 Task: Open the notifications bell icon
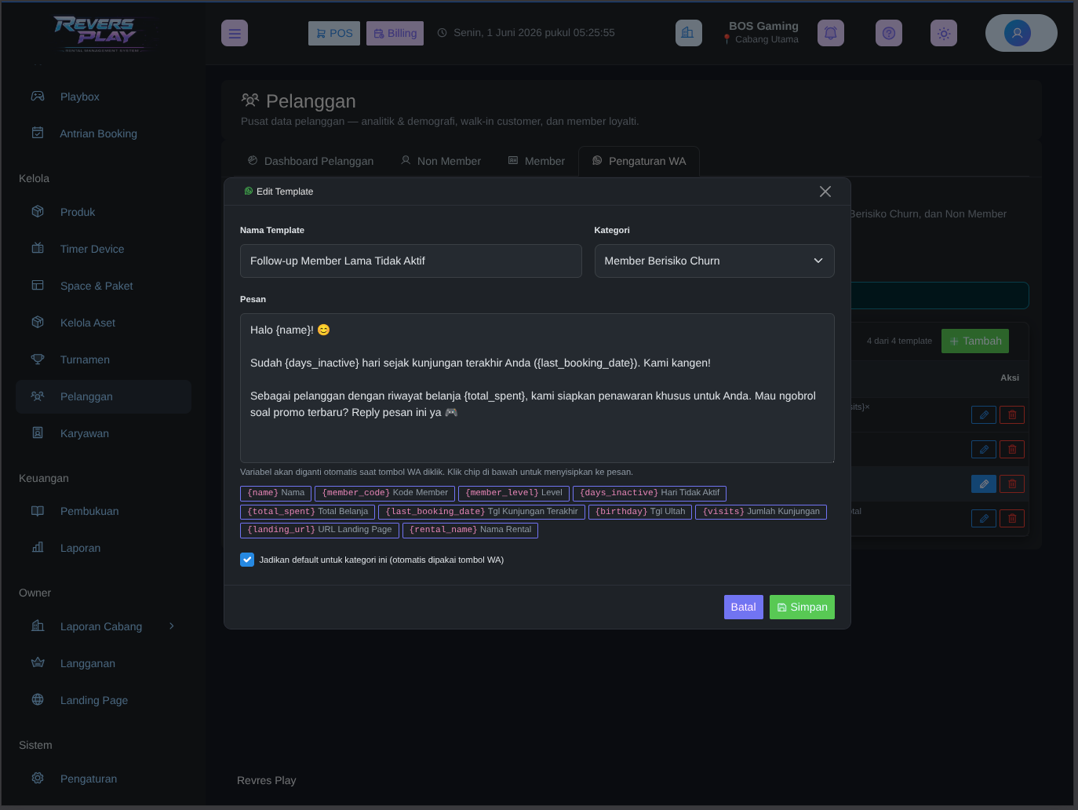(831, 33)
